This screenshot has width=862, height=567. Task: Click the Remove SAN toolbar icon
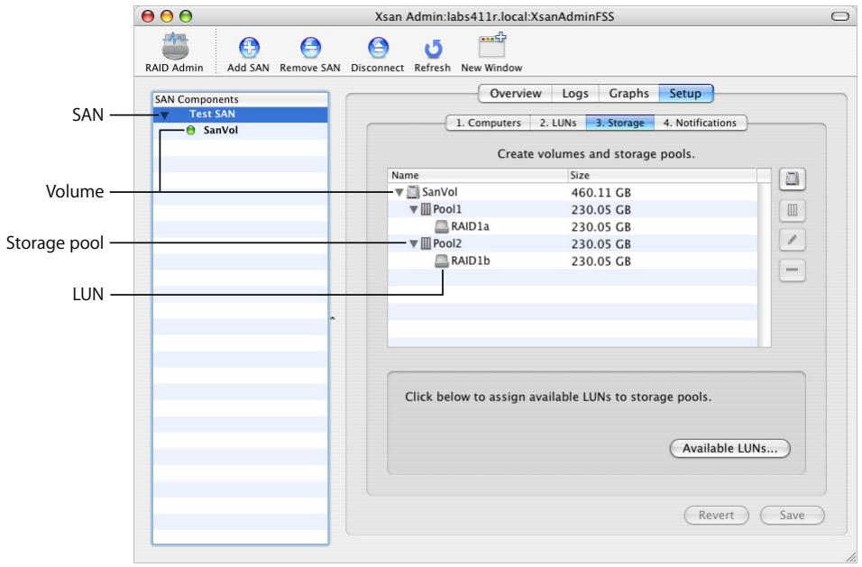click(x=310, y=48)
